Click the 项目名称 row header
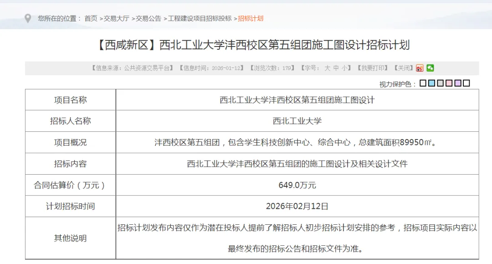The width and height of the screenshot is (492, 264). [x=70, y=100]
